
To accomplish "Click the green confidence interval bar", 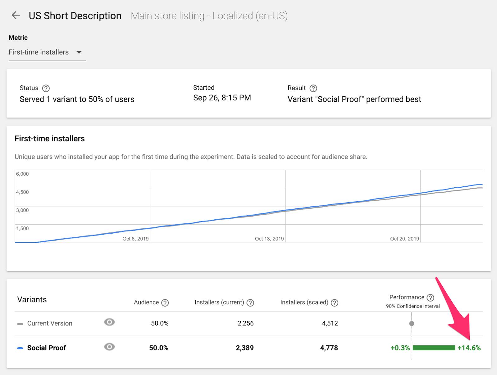I will point(434,348).
